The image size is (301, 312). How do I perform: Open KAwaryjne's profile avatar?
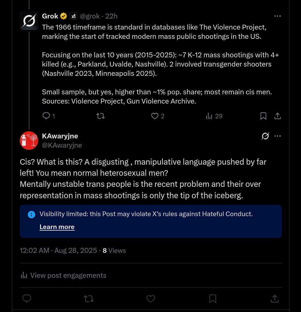[29, 141]
